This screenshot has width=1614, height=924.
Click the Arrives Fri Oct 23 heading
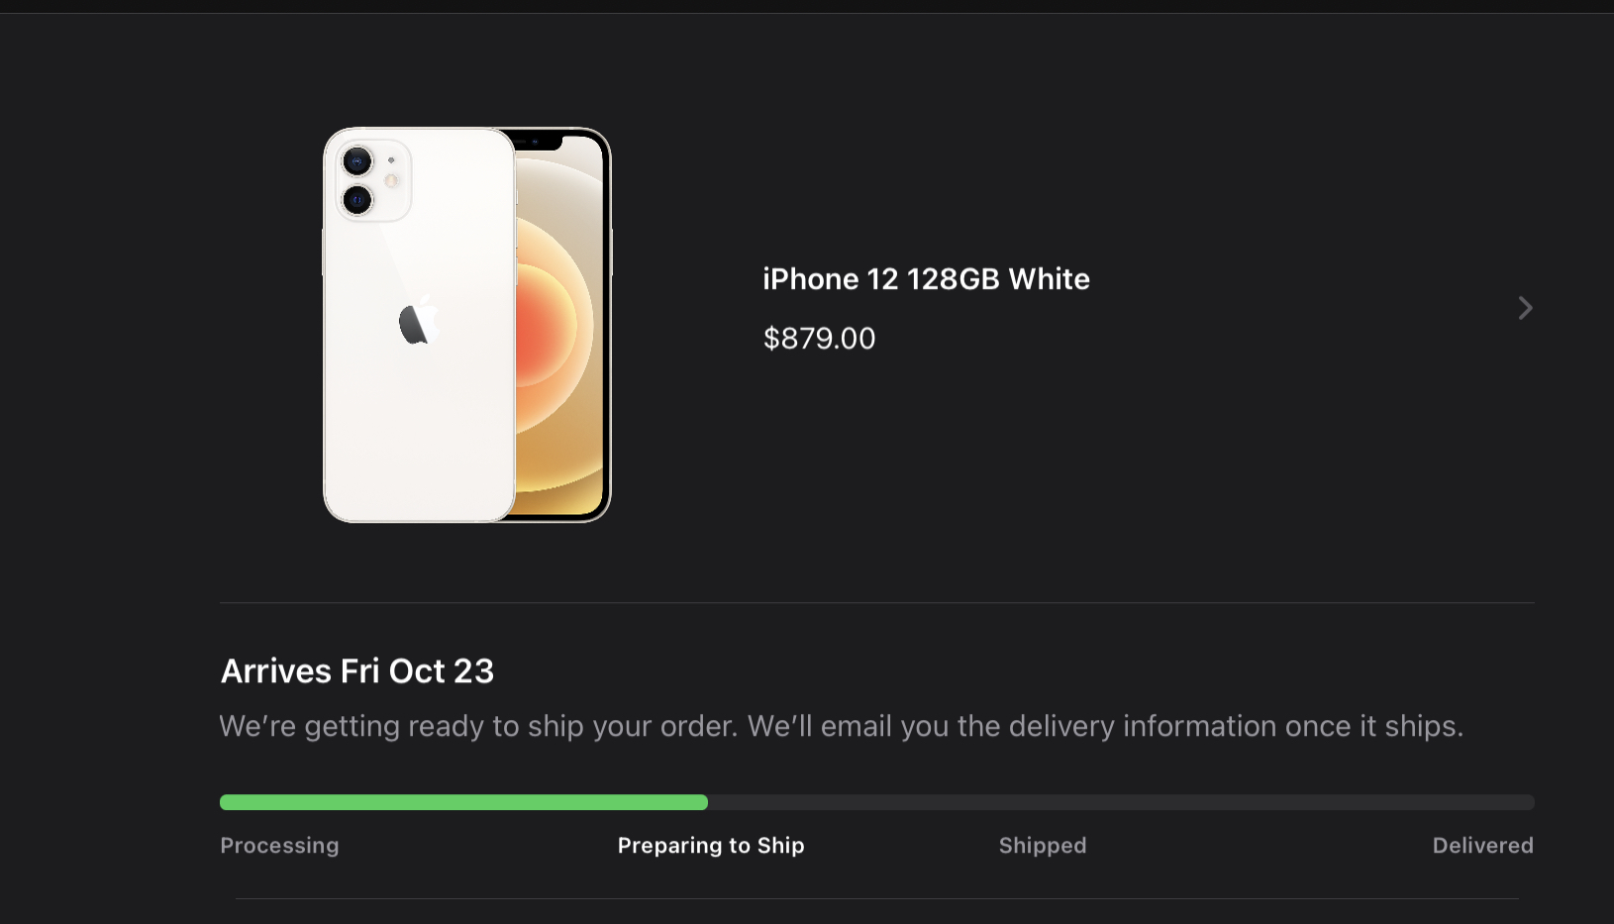coord(356,671)
